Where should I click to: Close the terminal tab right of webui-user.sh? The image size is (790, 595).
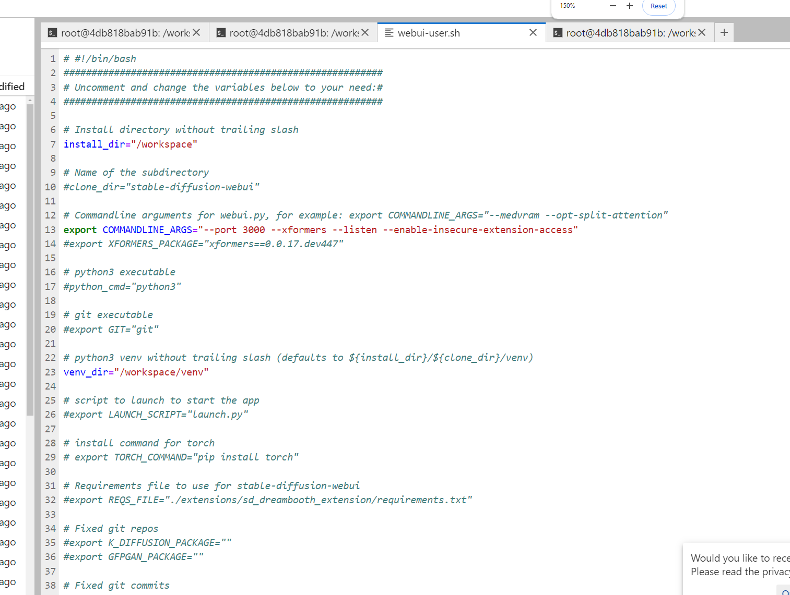702,32
